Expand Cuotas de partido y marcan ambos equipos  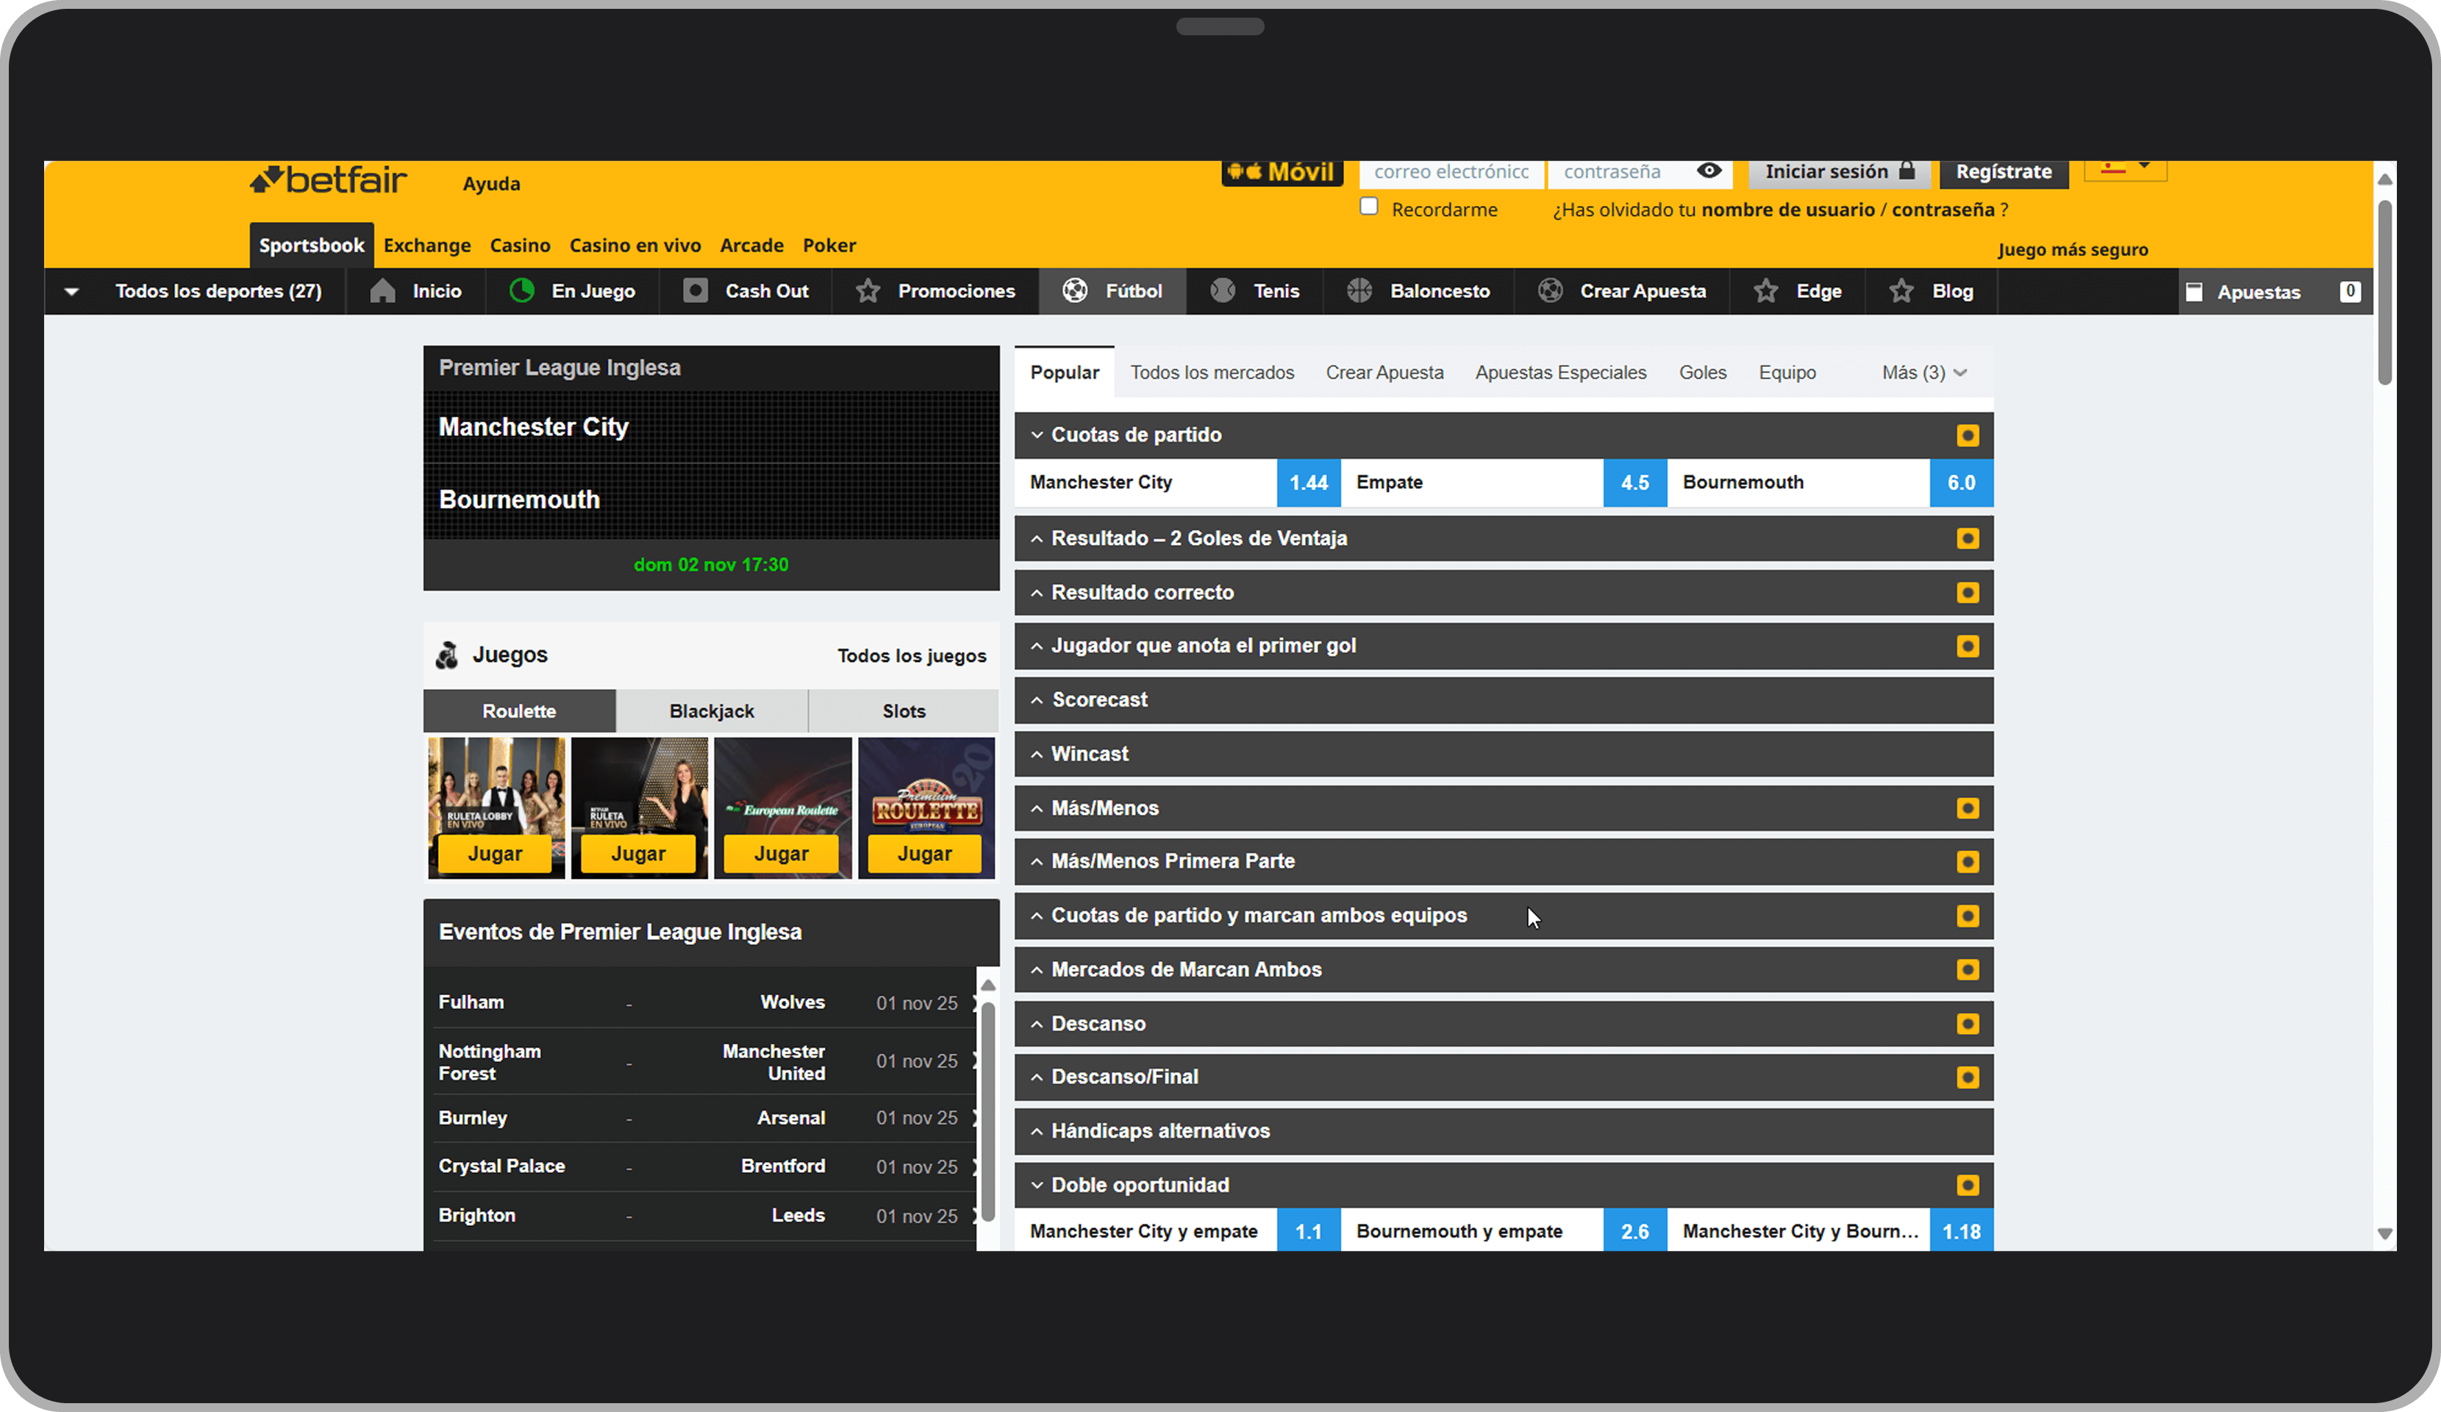click(1504, 916)
